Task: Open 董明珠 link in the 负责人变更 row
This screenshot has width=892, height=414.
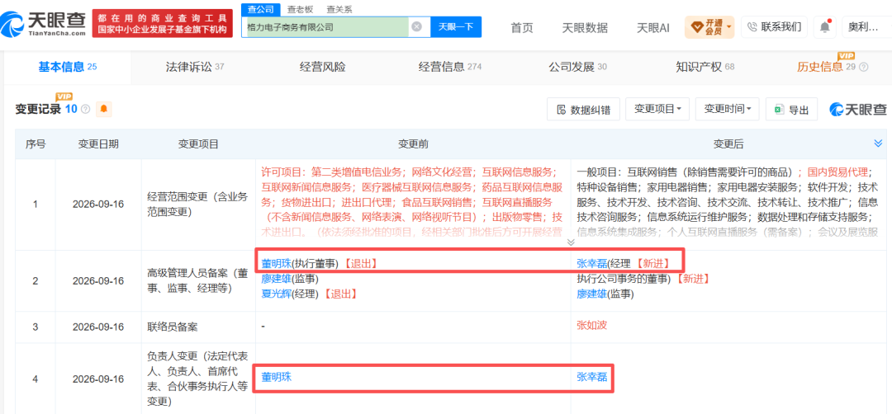Action: coord(276,377)
